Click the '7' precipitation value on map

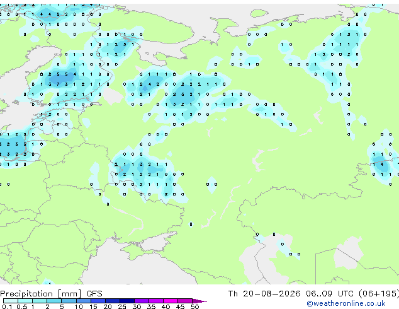click(58, 84)
